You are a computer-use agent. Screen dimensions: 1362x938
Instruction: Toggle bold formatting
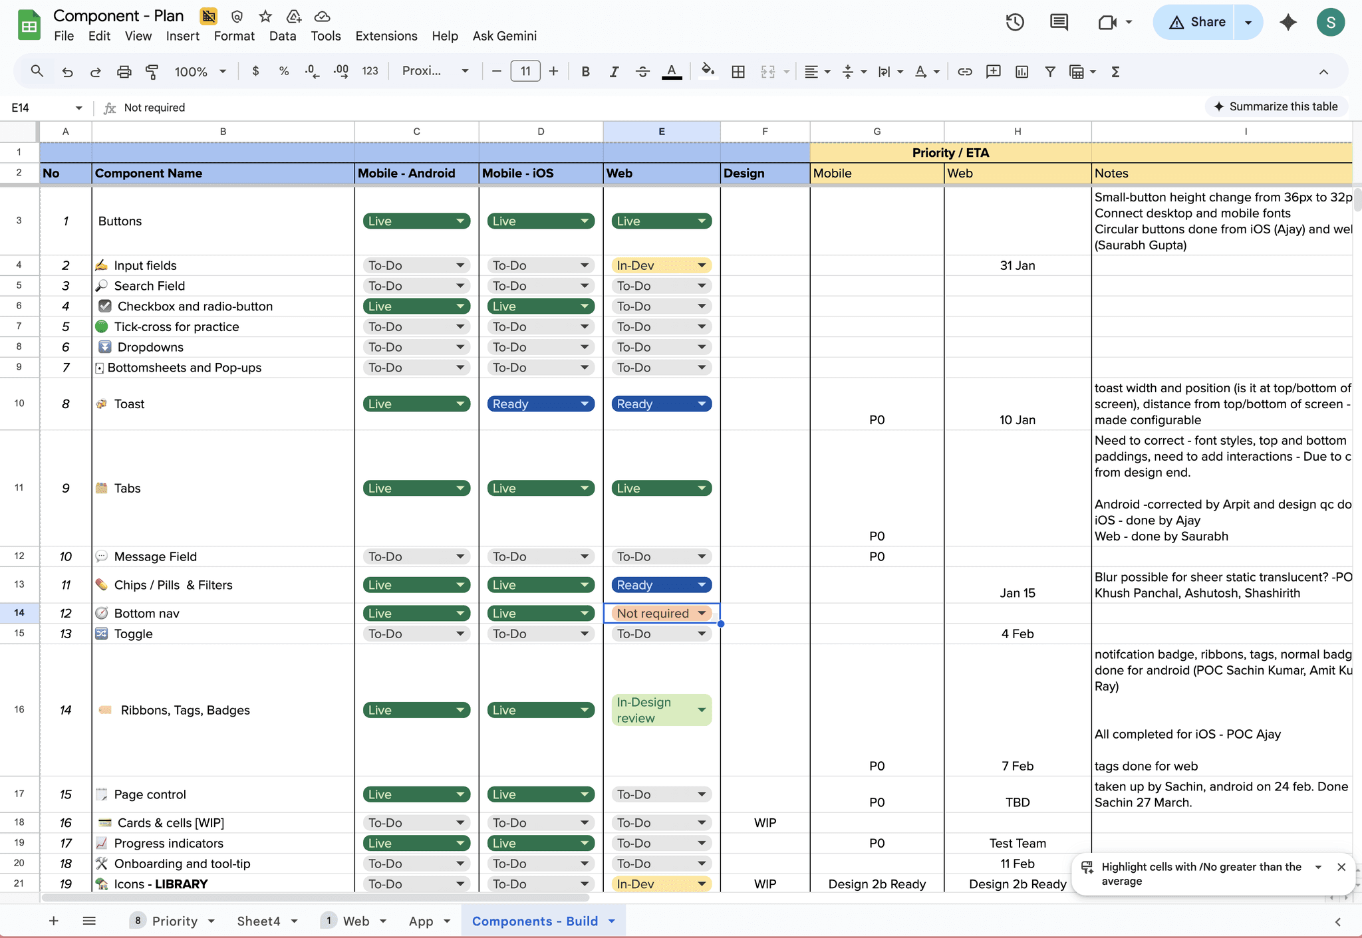coord(585,72)
